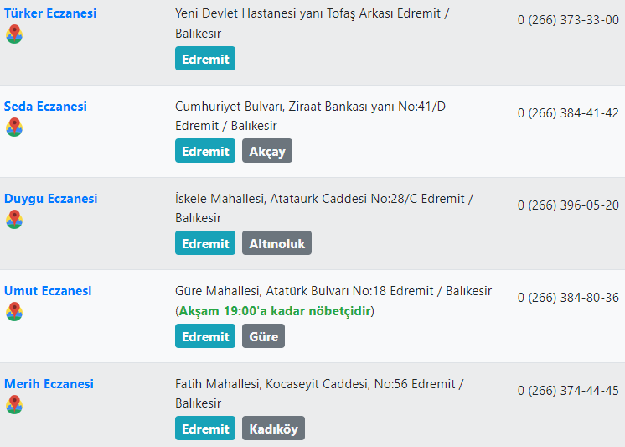625x447 pixels.
Task: Click Edremit tag under Merih Eczanesi
Action: [205, 429]
